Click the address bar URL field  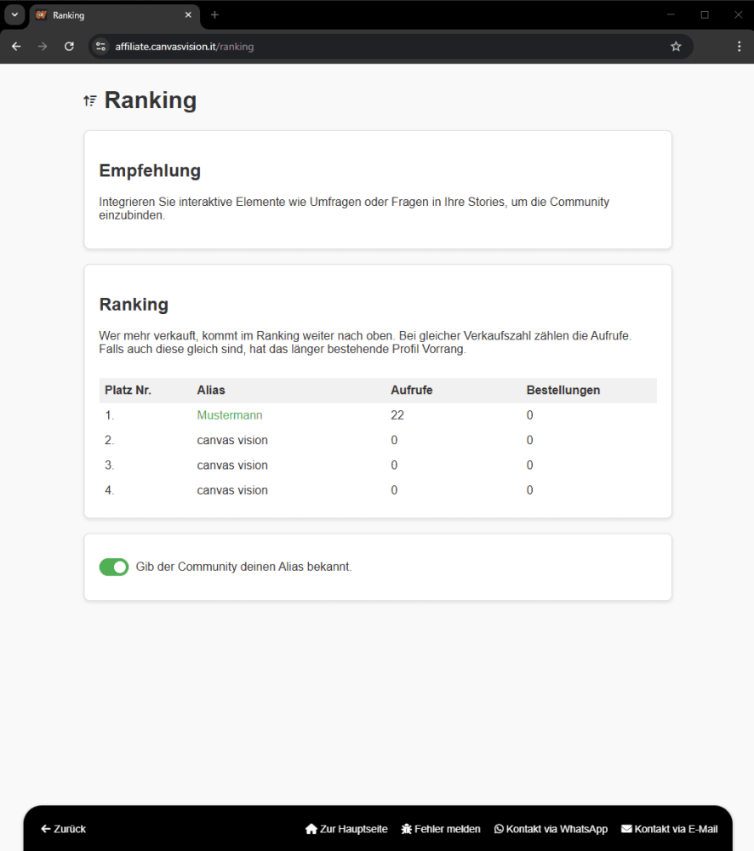point(391,47)
